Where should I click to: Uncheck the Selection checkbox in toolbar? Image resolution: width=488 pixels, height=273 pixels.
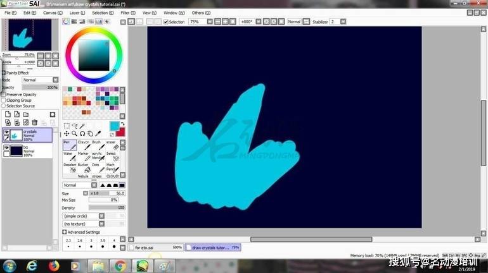[166, 21]
